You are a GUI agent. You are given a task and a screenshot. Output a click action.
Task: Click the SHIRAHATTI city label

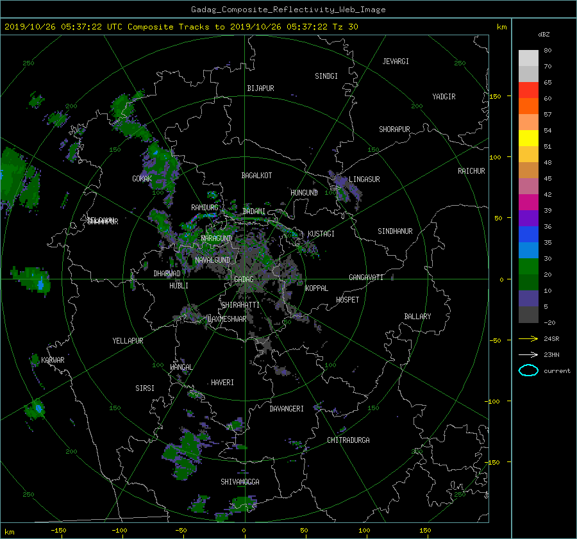[240, 305]
